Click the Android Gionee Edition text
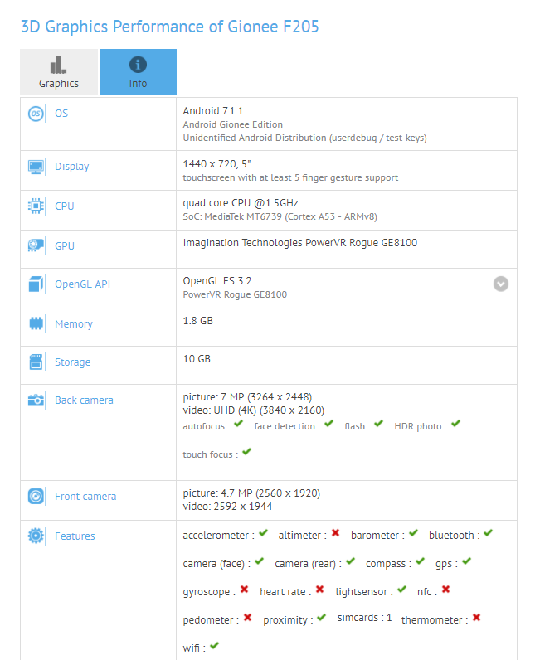This screenshot has height=660, width=540. point(233,124)
